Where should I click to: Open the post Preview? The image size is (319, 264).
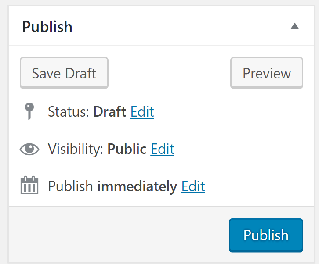(x=267, y=73)
